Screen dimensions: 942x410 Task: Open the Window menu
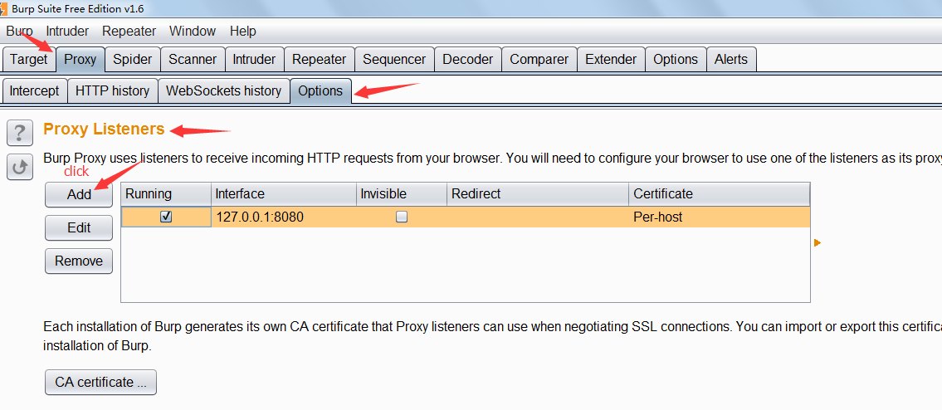pos(193,32)
